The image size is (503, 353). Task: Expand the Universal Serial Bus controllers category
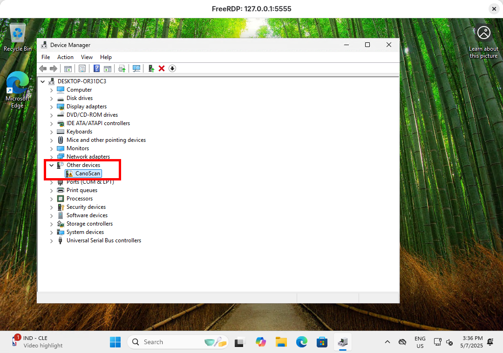coord(51,240)
